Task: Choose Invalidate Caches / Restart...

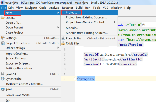Action: click(30, 84)
